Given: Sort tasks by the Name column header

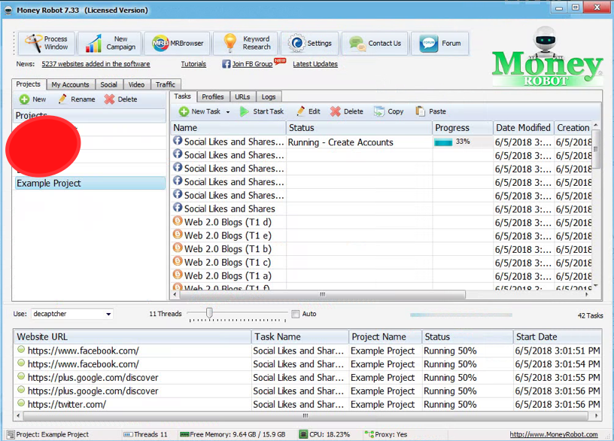Looking at the screenshot, I should tap(228, 128).
